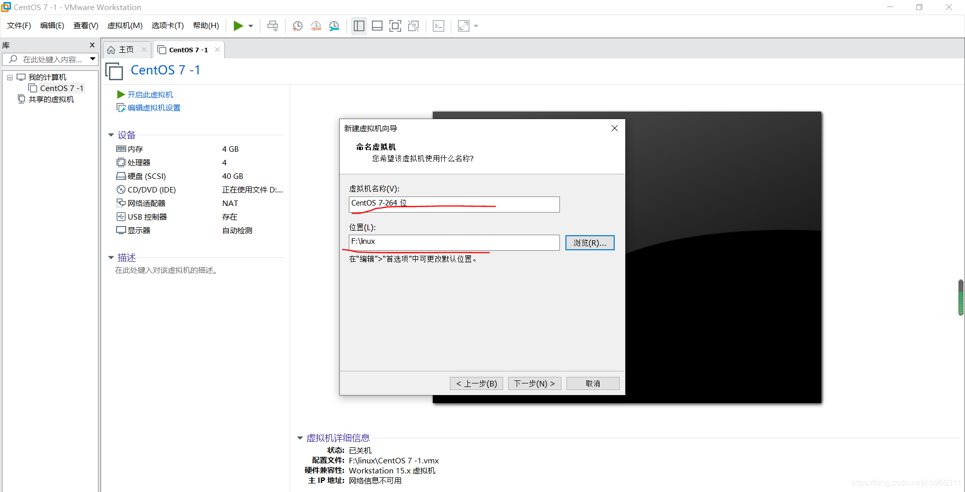Select the 硬盘 (SCSI) device row
The image size is (965, 492).
coord(200,176)
